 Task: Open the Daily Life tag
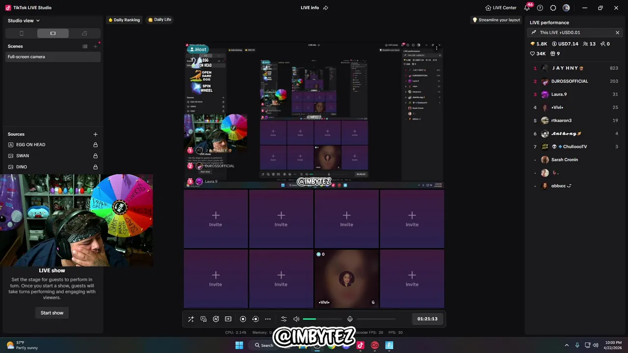click(160, 20)
